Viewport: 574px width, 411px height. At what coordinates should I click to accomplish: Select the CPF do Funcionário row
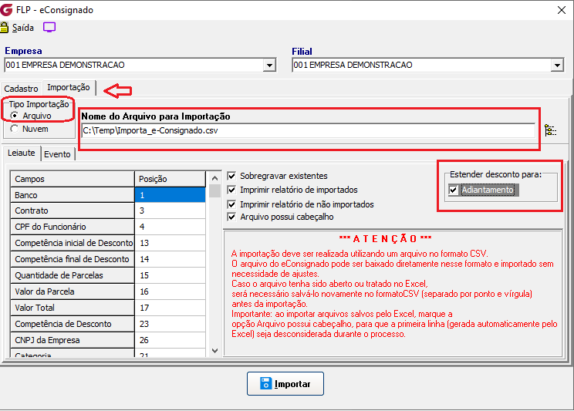pos(72,227)
